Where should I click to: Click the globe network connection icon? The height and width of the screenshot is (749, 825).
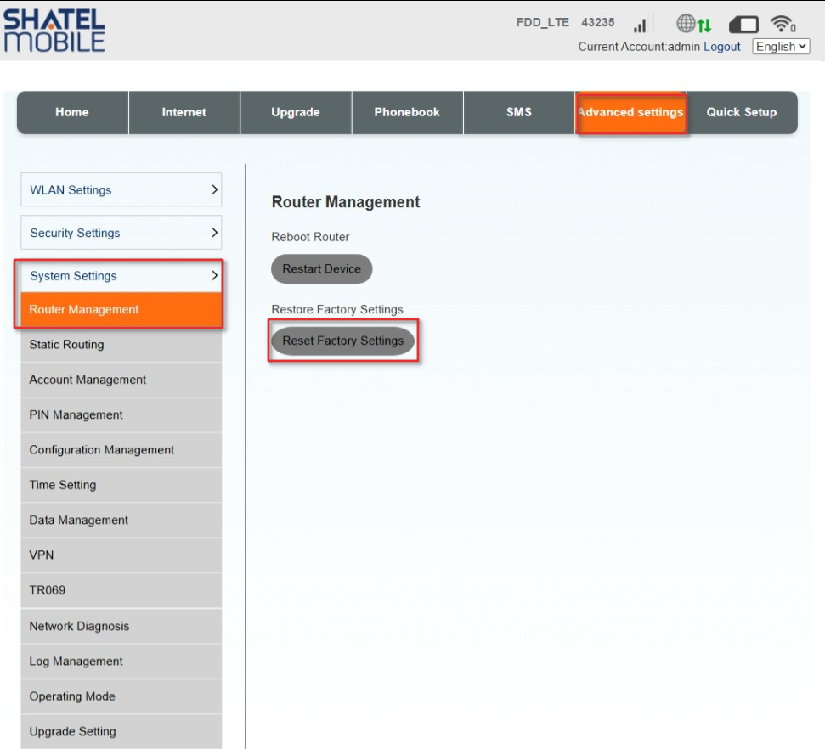(x=686, y=23)
